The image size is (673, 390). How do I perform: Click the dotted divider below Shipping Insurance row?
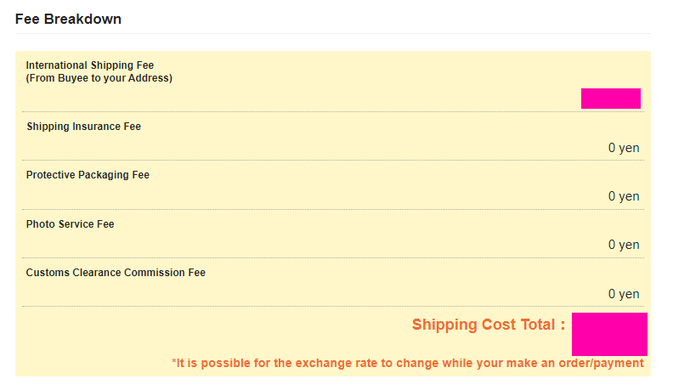333,161
